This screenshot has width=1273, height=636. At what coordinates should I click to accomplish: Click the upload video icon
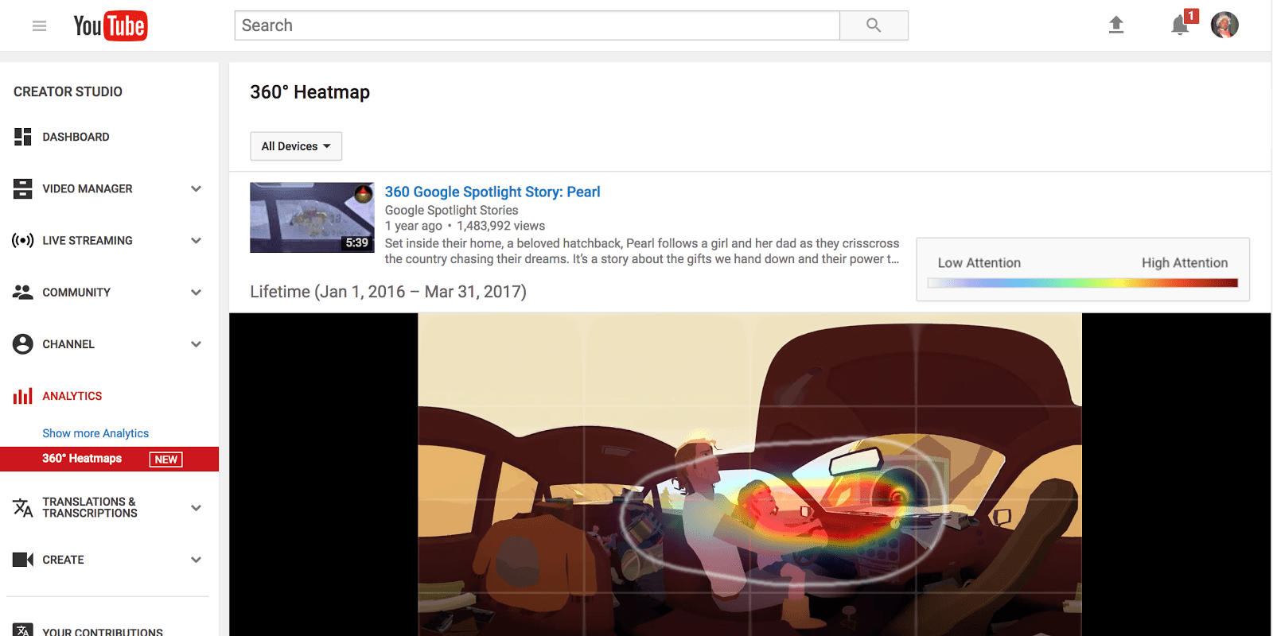point(1116,25)
